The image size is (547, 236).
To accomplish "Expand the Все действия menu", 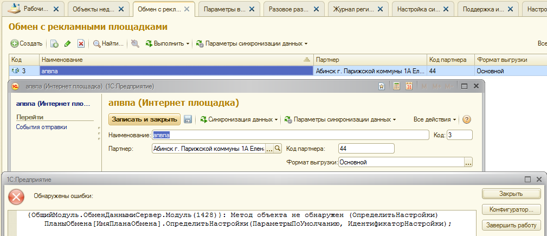I will point(434,119).
